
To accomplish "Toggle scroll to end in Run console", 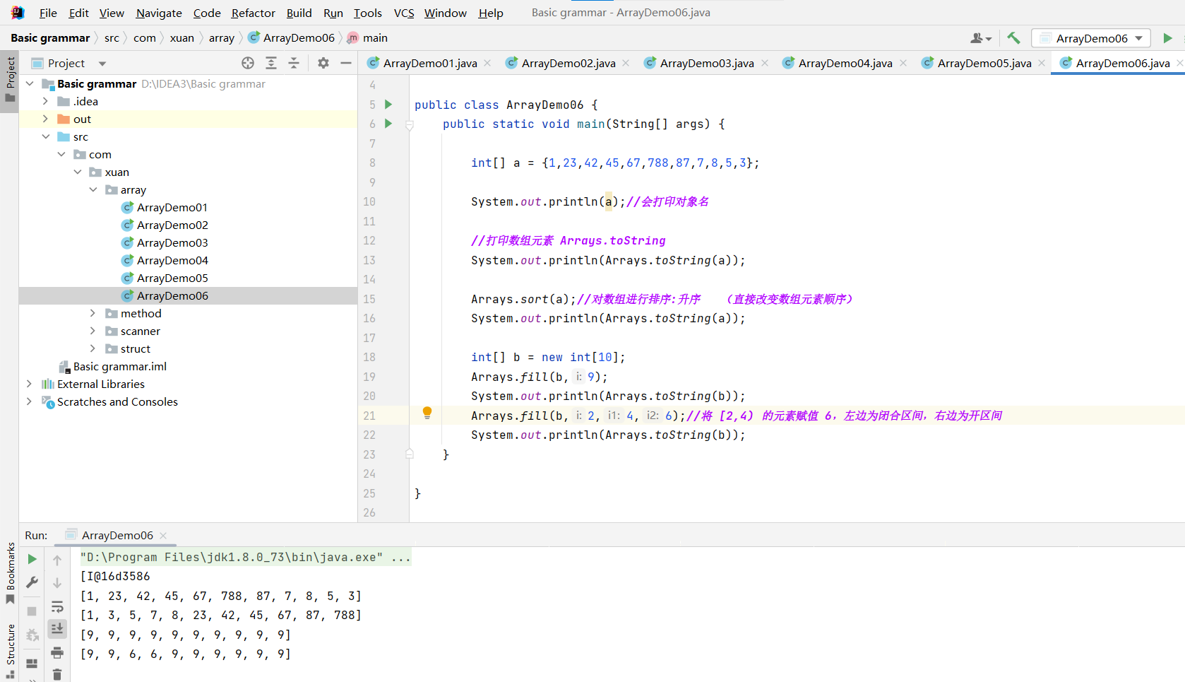I will pos(57,628).
